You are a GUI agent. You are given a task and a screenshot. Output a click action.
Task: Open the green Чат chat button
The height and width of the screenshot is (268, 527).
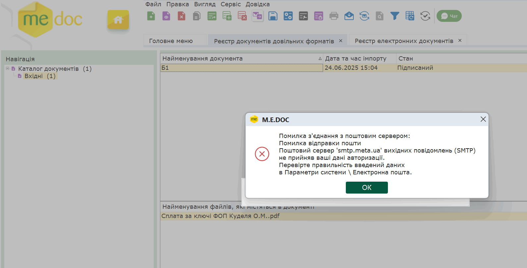[449, 16]
